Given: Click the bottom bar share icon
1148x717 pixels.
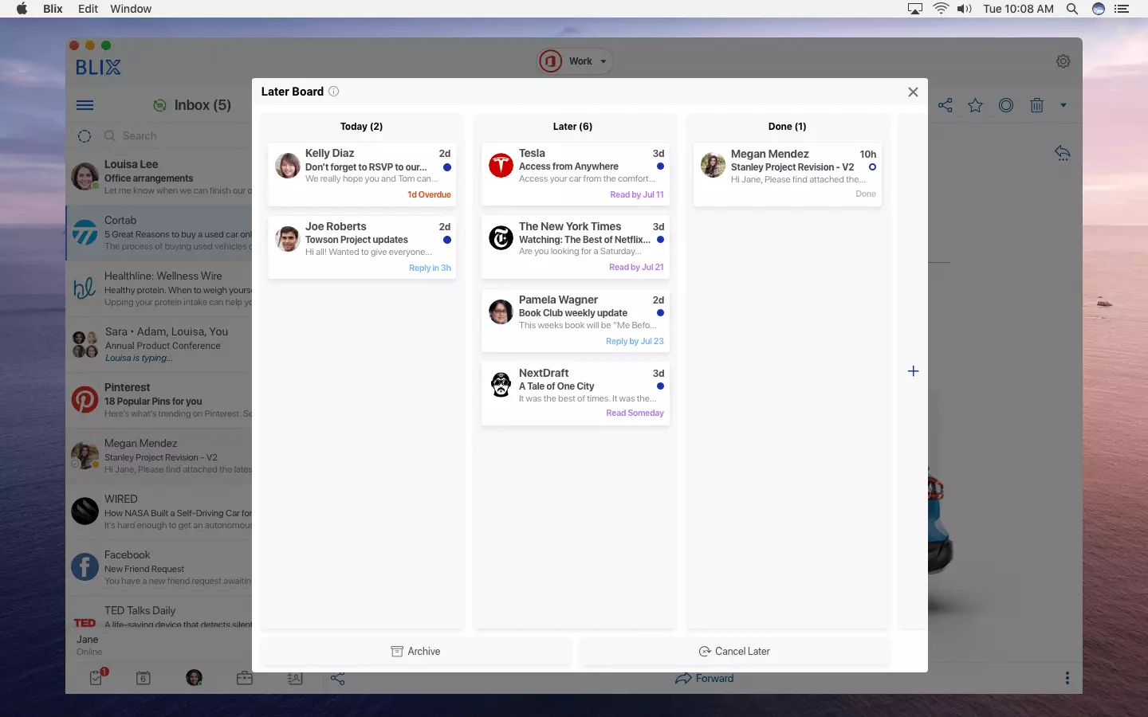Looking at the screenshot, I should [338, 679].
